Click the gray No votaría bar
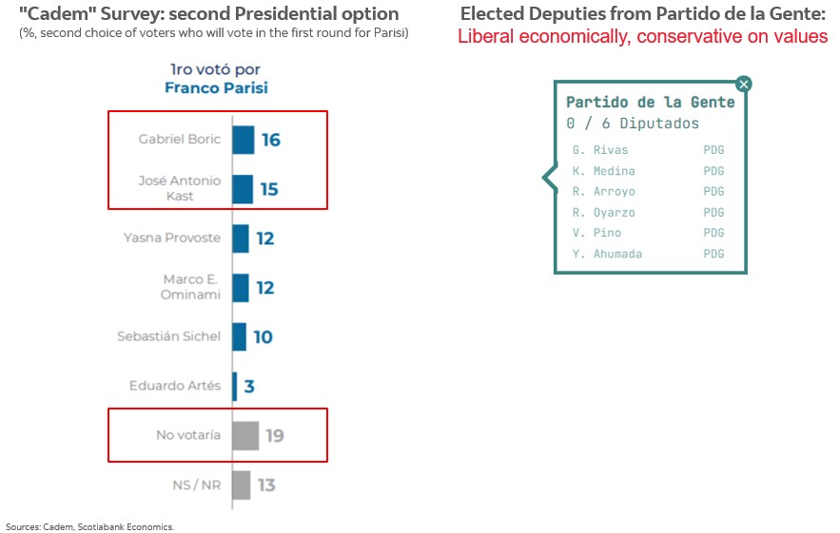 pos(245,436)
